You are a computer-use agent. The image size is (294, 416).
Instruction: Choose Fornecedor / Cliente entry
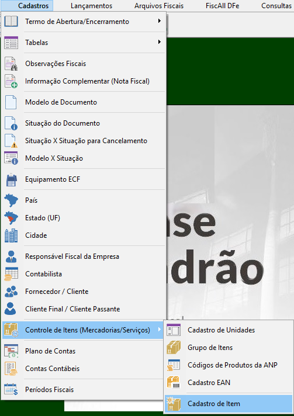tap(84, 292)
